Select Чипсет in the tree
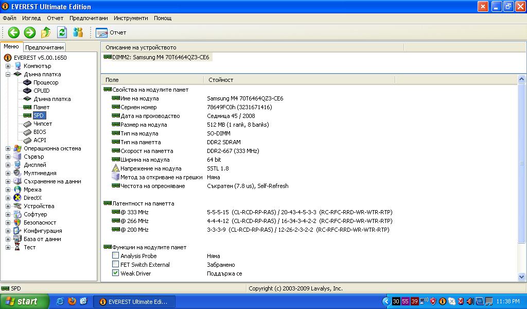Viewport: 527px width, 309px height. click(x=42, y=124)
